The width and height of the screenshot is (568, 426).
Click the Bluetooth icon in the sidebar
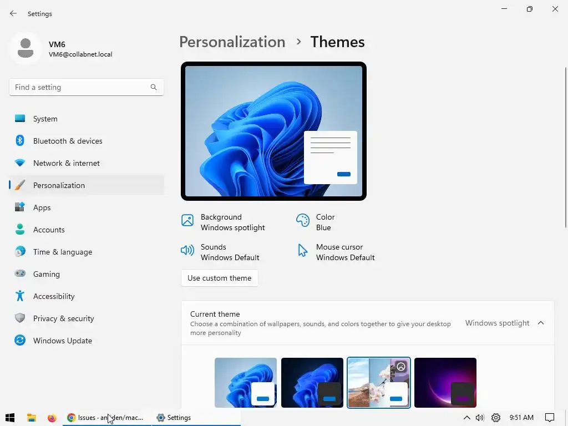click(20, 140)
